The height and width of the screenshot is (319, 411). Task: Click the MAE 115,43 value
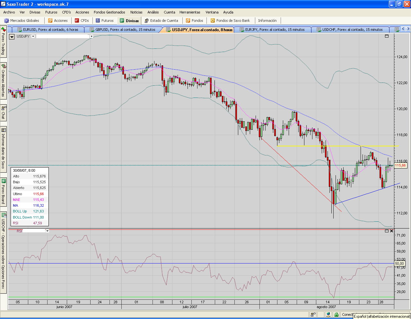click(x=39, y=200)
